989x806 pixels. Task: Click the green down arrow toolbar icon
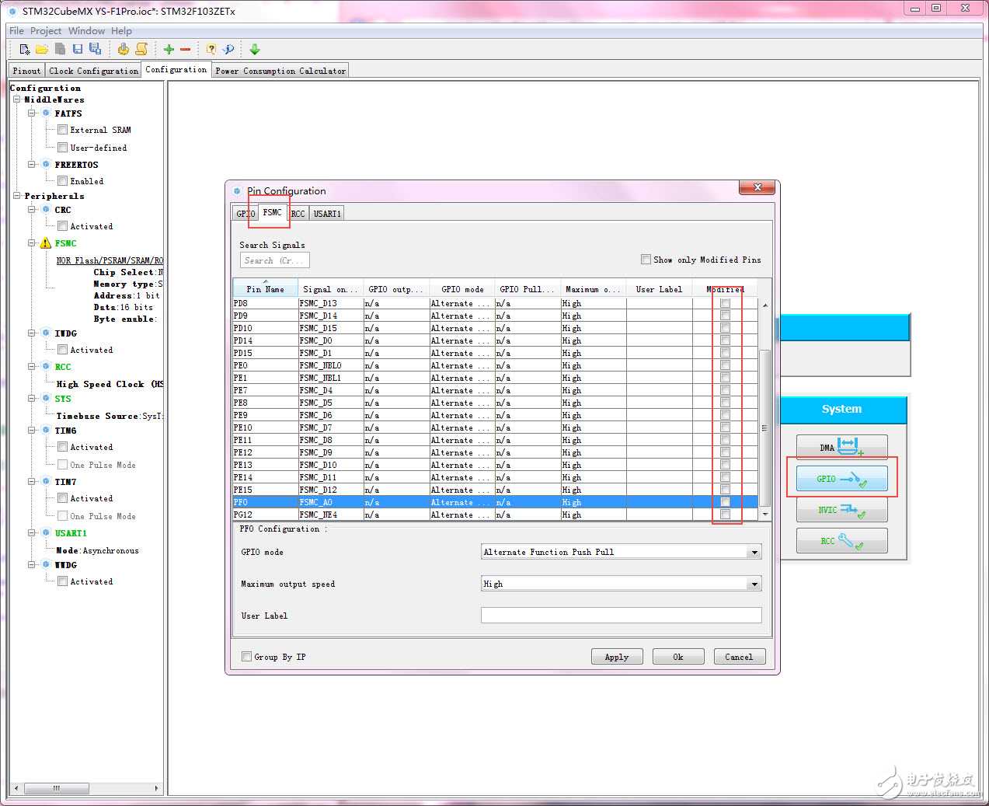(x=255, y=49)
